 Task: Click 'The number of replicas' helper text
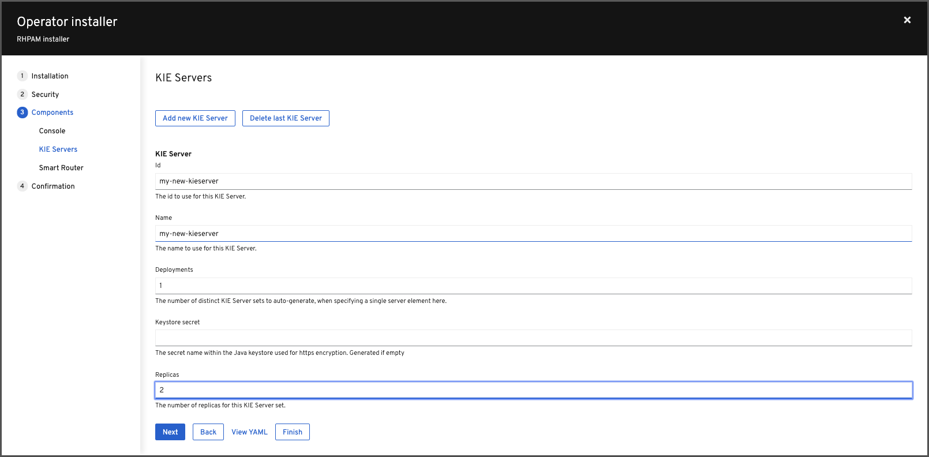pyautogui.click(x=220, y=406)
